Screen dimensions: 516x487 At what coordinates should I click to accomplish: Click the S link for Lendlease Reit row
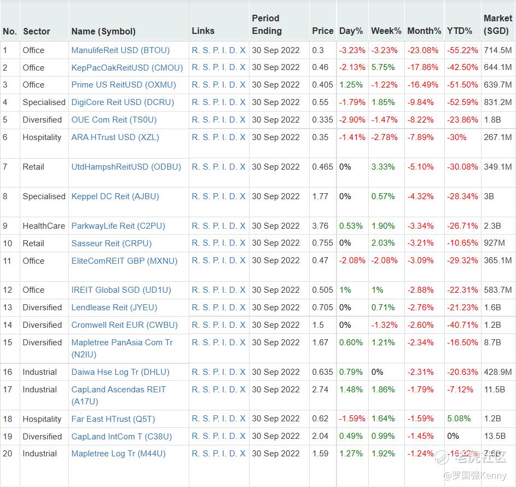pyautogui.click(x=206, y=308)
